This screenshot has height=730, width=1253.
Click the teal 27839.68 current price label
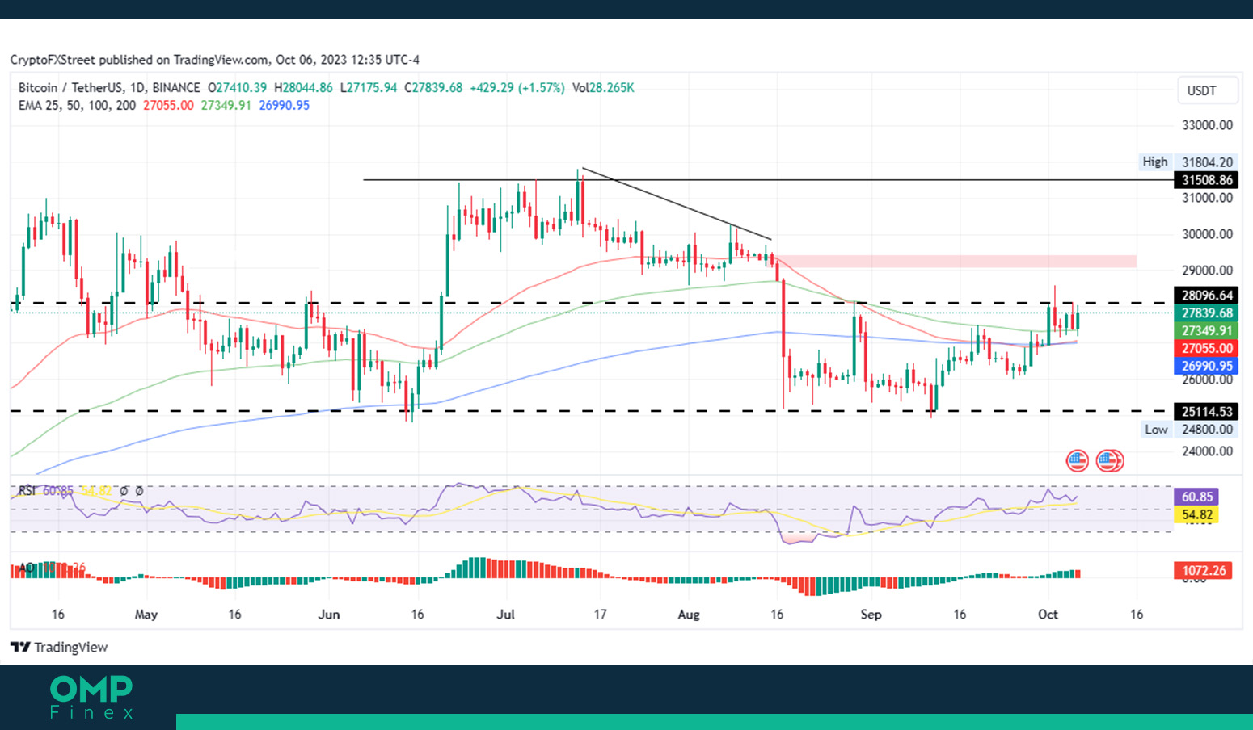(x=1205, y=313)
